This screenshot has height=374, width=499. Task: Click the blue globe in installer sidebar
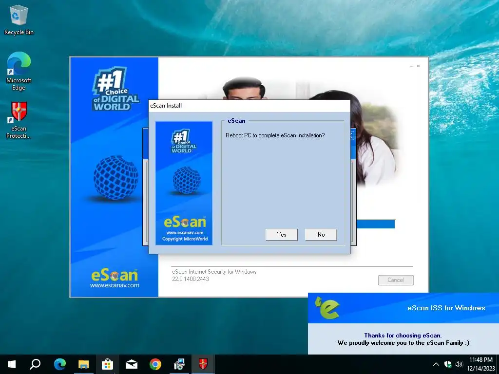tap(116, 177)
